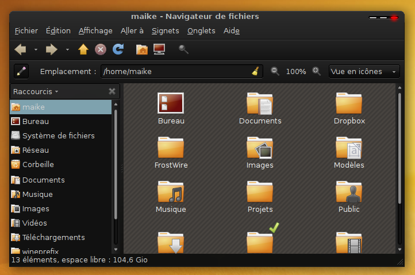Viewport: 415px width, 275px height.
Task: Open the back history dropdown arrow
Action: tap(36, 49)
